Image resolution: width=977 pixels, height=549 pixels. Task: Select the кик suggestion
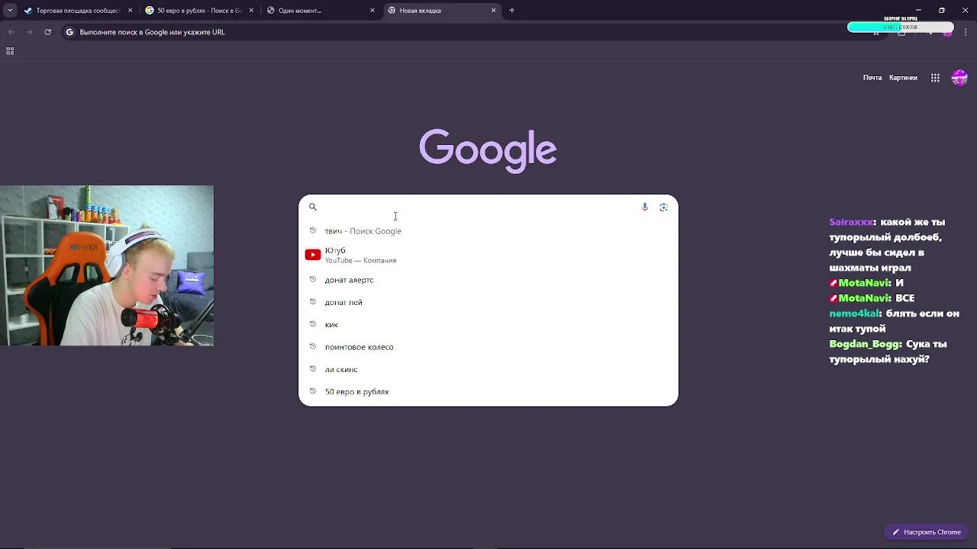click(x=488, y=325)
